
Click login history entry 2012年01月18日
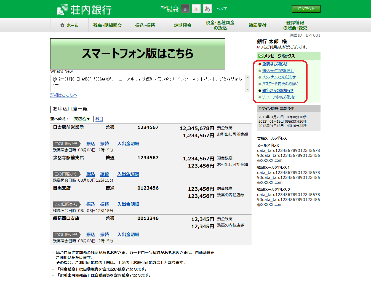point(282,126)
